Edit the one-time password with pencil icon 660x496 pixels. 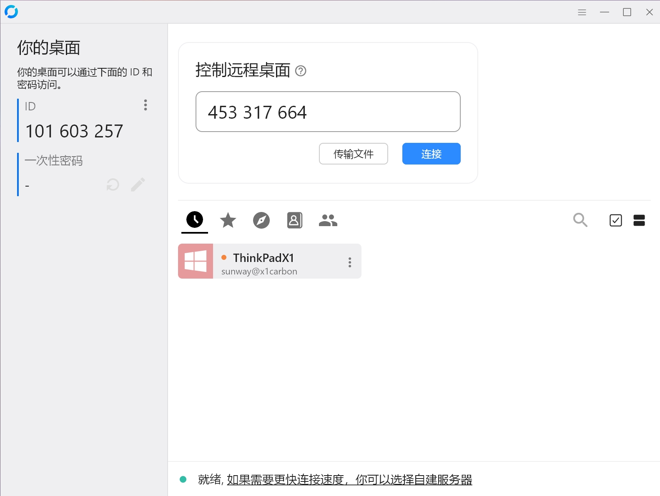[x=138, y=184]
